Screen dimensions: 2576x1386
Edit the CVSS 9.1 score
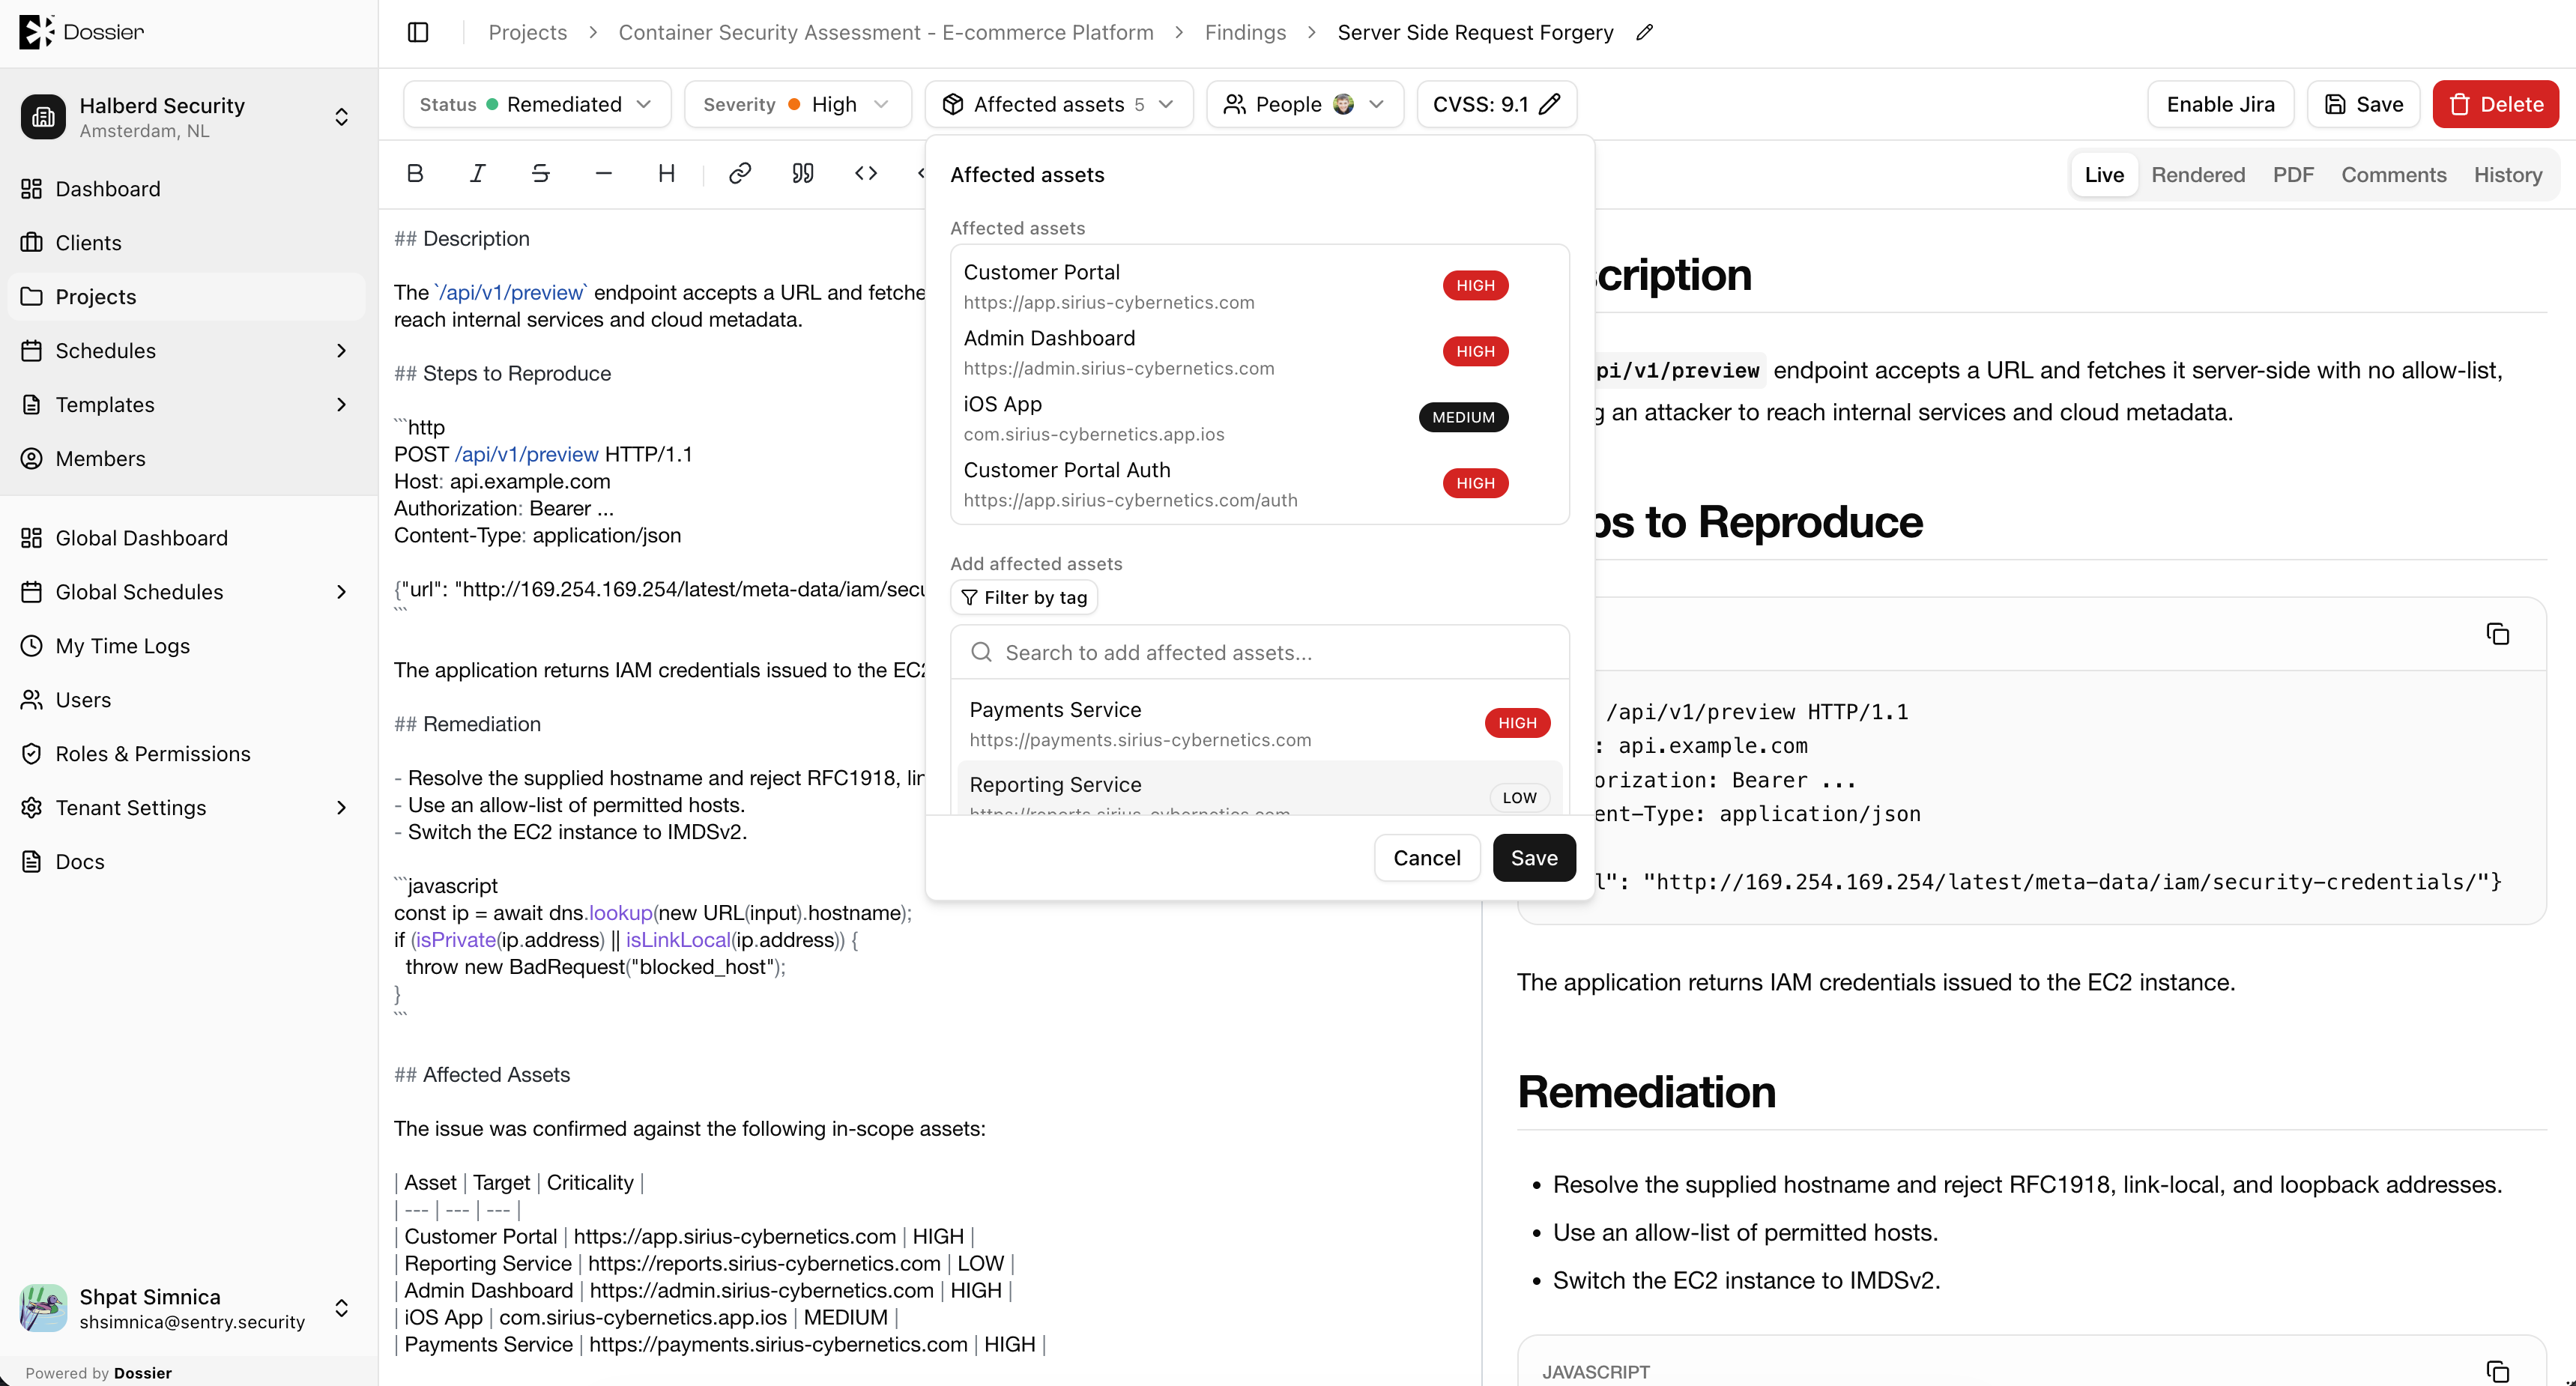click(1496, 104)
